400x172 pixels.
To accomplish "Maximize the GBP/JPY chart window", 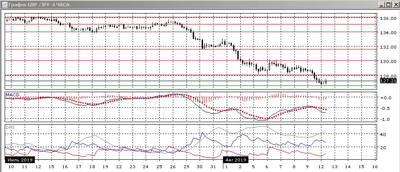I will [387, 5].
